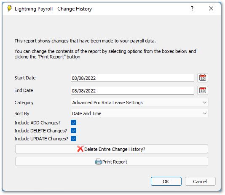Click the Include DELETE Changes? label
Viewport: 225px width, 195px height.
[40, 131]
